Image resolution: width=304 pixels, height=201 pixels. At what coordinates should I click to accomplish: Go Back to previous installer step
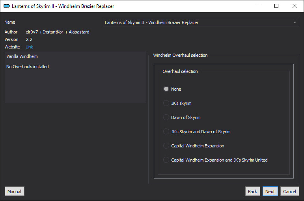click(252, 191)
